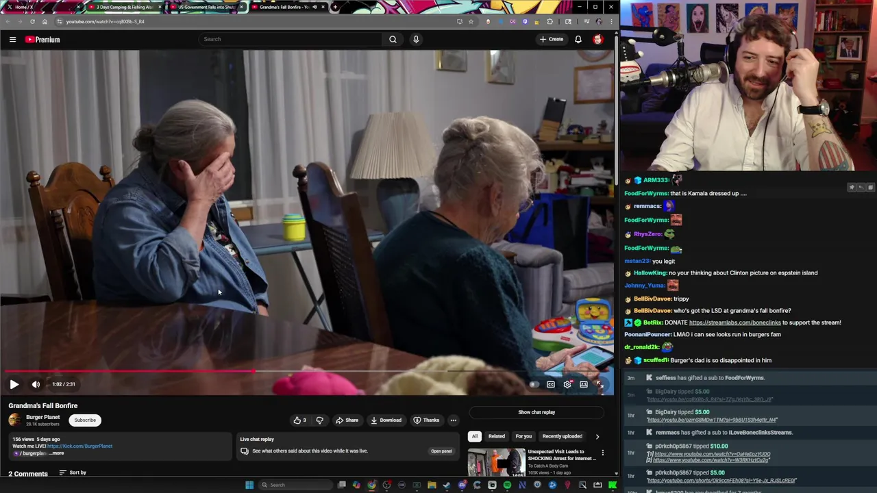Click the Create button

[x=551, y=39]
